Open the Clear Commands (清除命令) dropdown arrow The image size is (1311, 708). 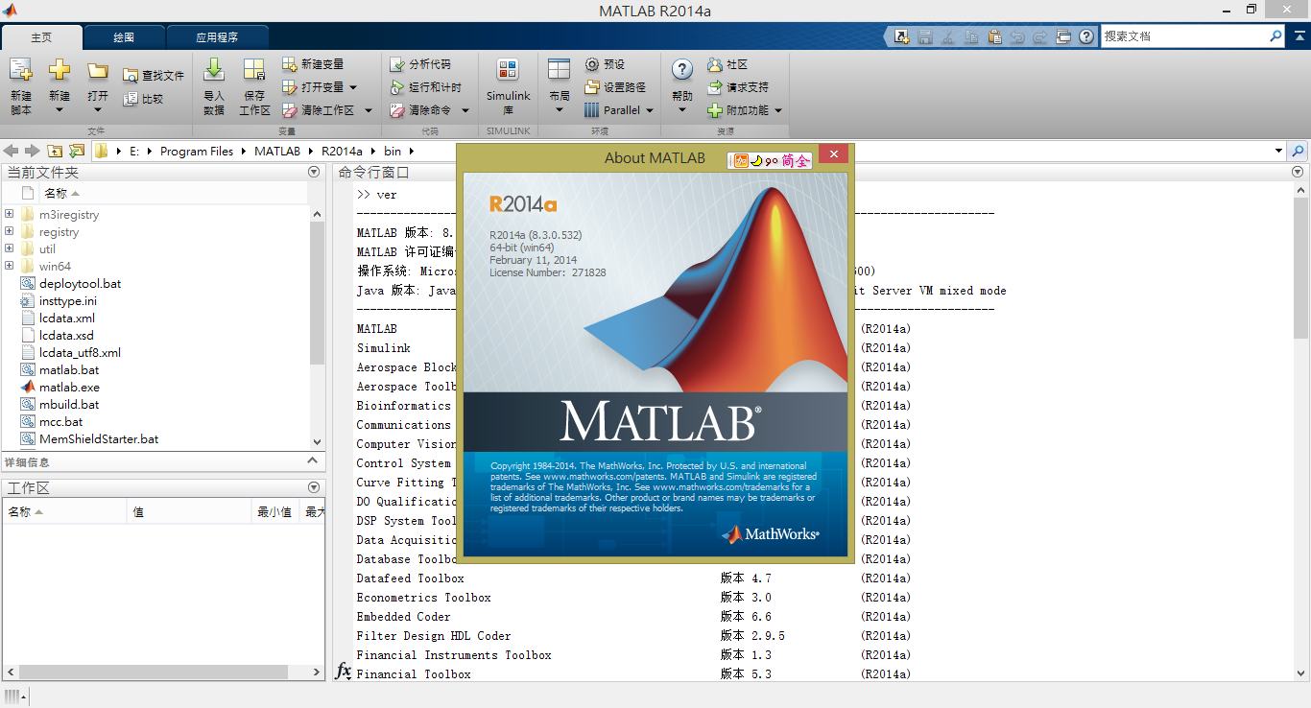click(x=465, y=110)
